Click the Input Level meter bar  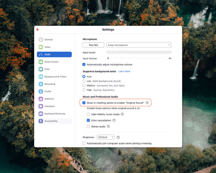(139, 52)
